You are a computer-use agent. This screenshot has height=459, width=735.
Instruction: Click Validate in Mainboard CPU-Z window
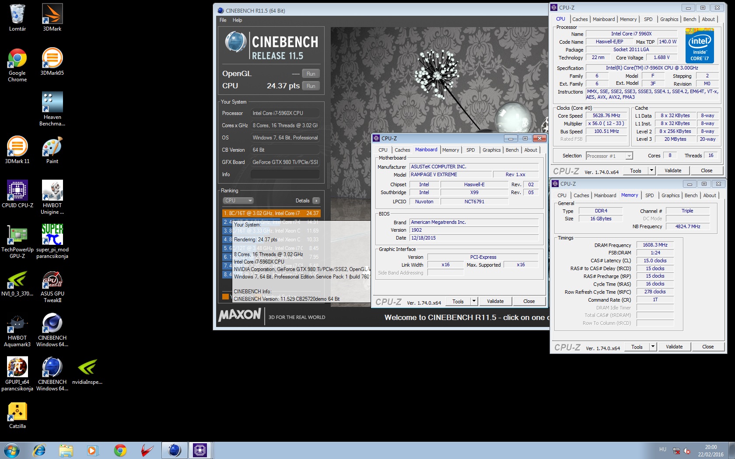[x=495, y=301]
